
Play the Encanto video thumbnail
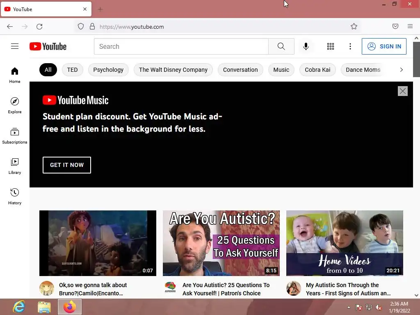98,243
